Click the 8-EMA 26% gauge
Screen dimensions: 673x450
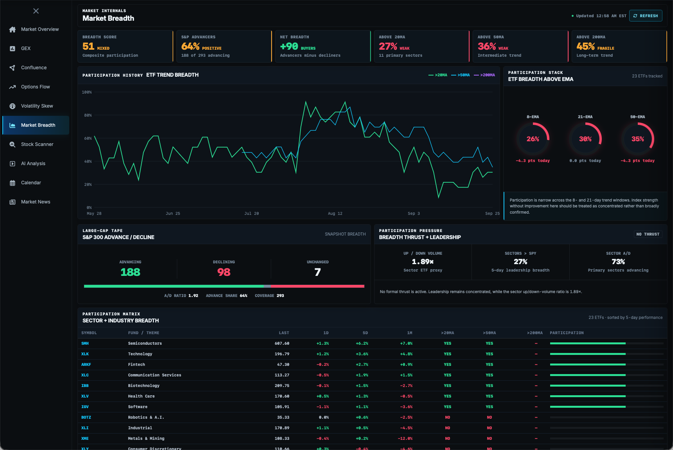[533, 139]
